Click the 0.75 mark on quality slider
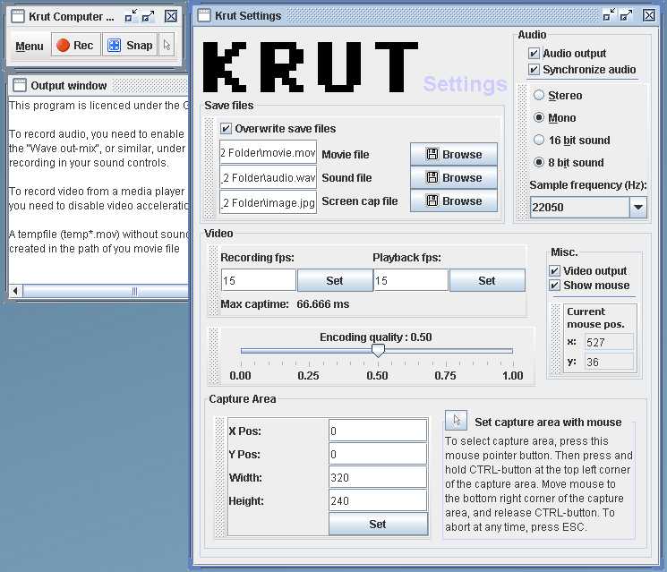Screen dimensions: 667x572 (446, 376)
